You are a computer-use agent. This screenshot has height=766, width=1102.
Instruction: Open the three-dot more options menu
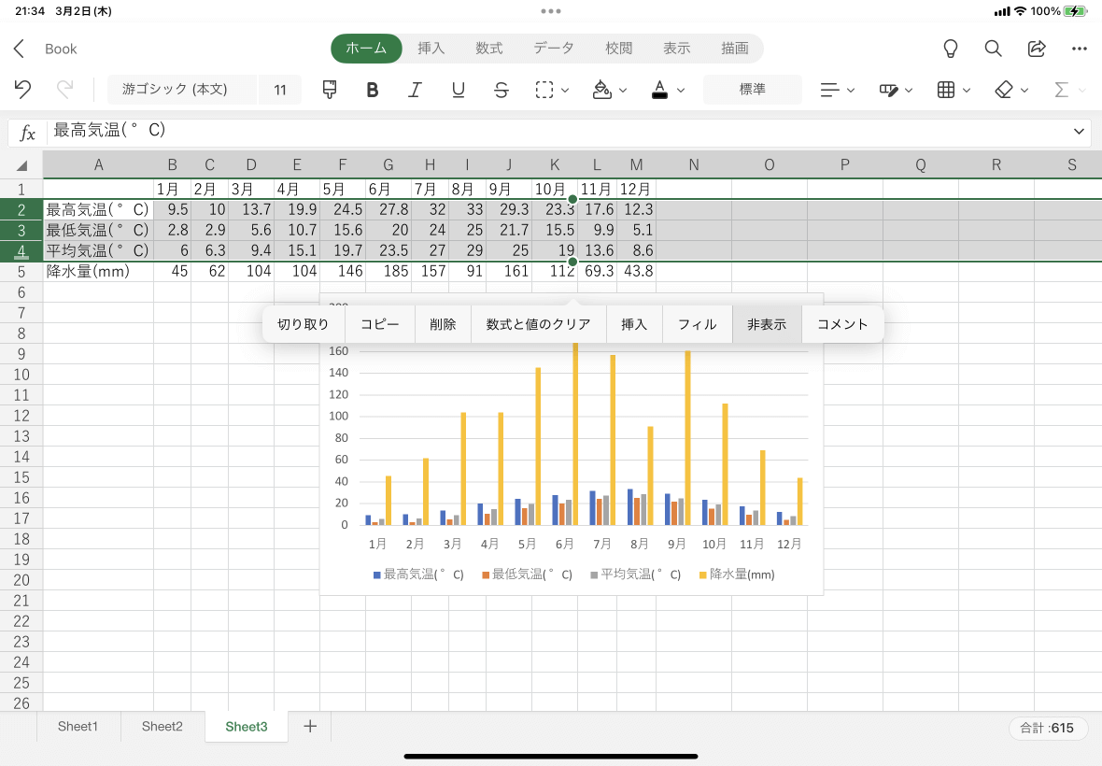click(1080, 49)
